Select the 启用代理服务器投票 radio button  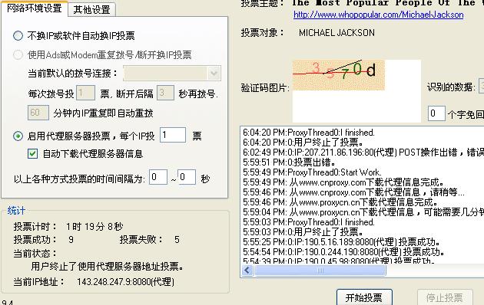tap(18, 136)
